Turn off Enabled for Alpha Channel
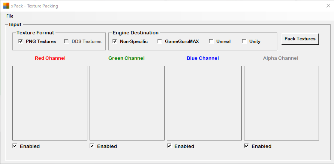The width and height of the screenshot is (334, 164). pos(246,146)
